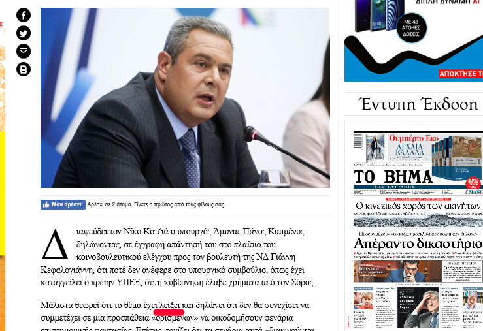Viewport: 483px width, 331px height.
Task: Click the large drop cap Δ letter
Action: [x=54, y=244]
